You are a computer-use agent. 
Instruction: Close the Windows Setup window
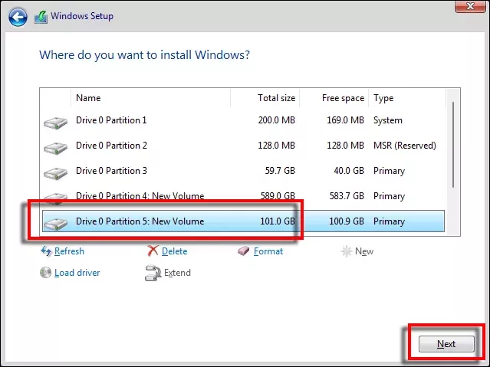(x=470, y=6)
